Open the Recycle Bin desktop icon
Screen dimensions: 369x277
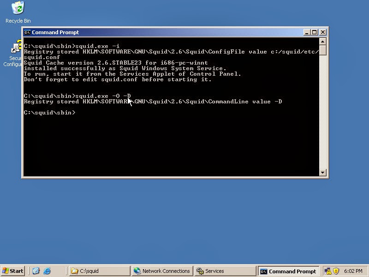(x=18, y=12)
